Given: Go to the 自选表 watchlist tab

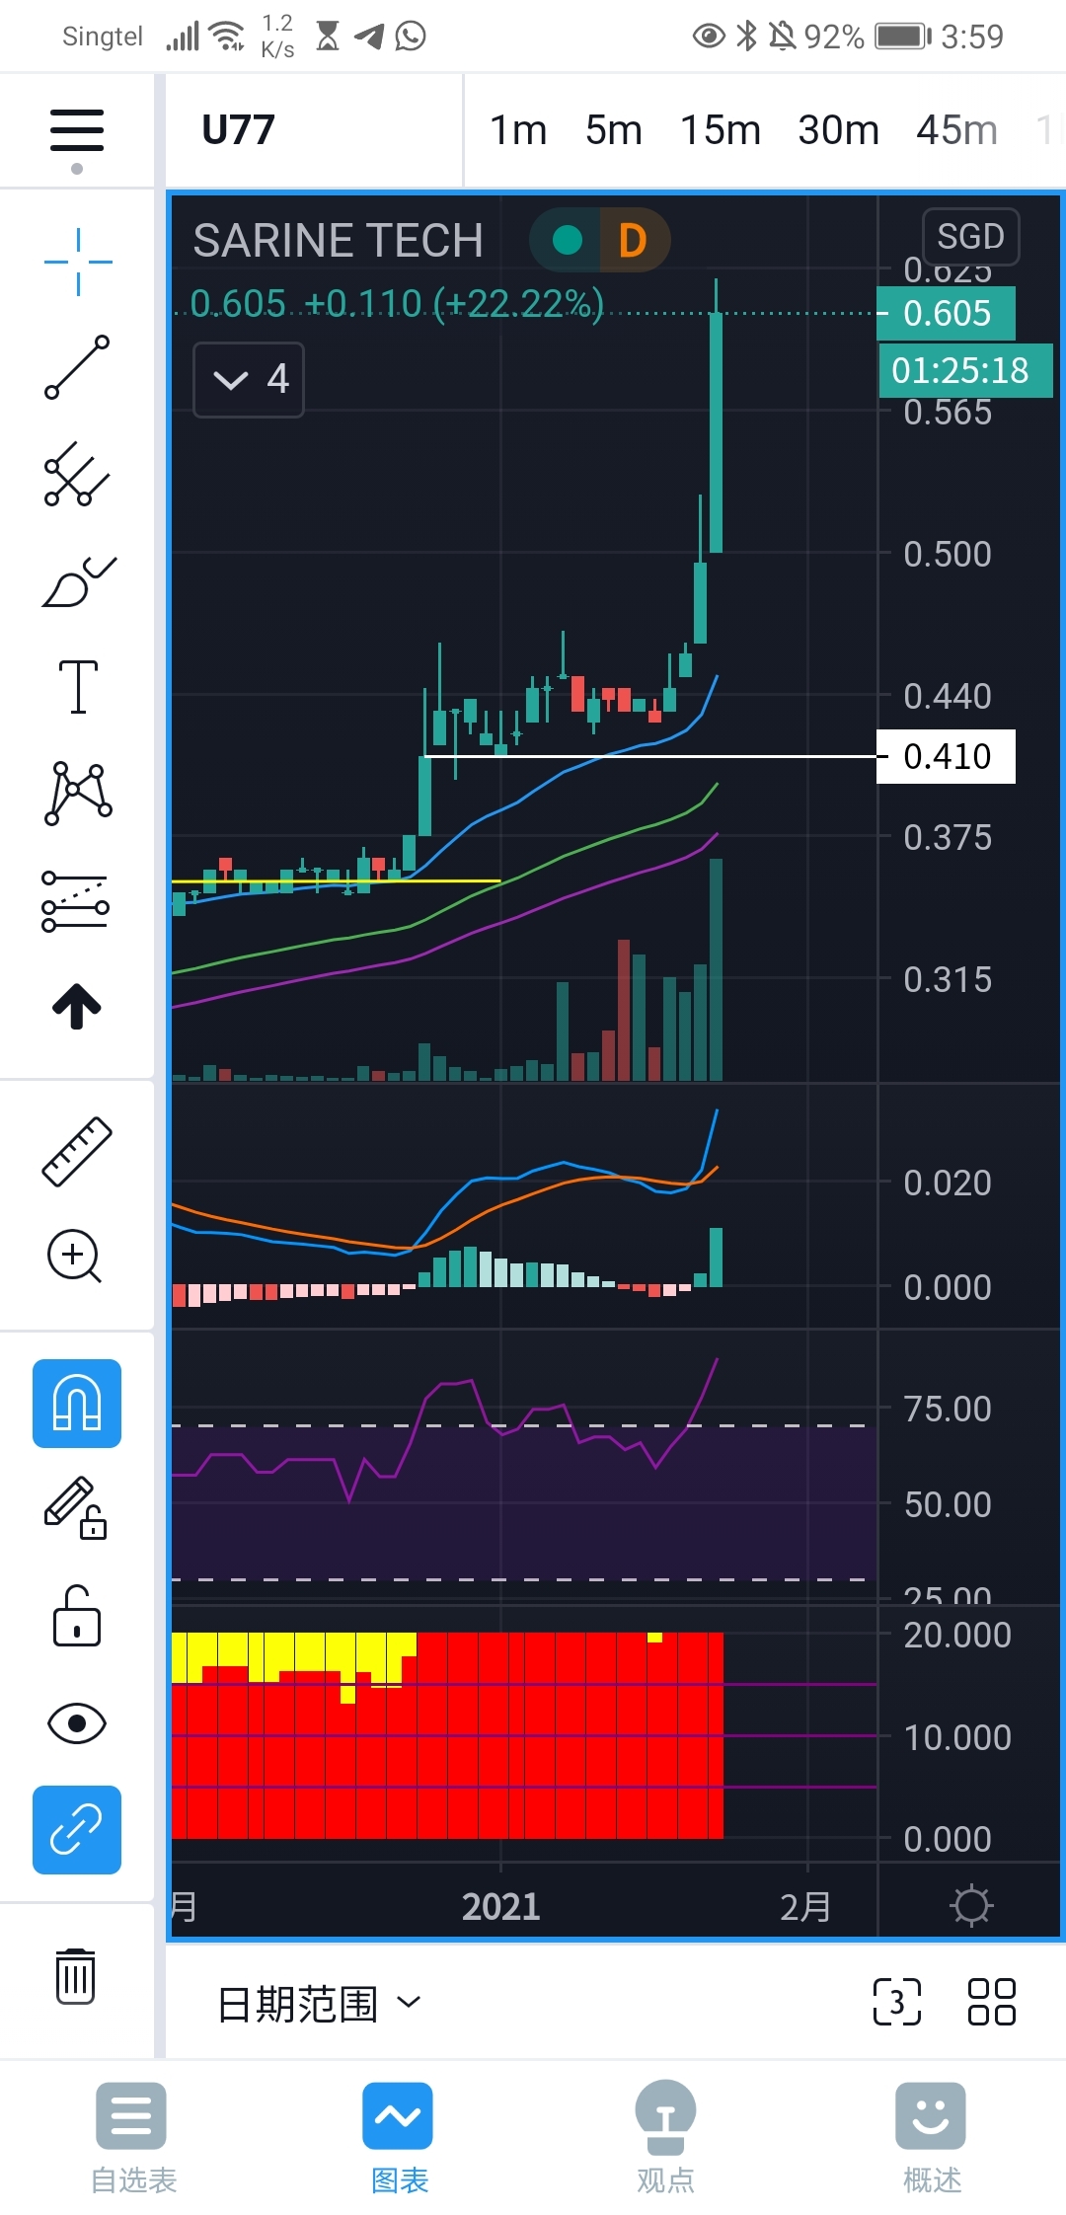Looking at the screenshot, I should (132, 2137).
